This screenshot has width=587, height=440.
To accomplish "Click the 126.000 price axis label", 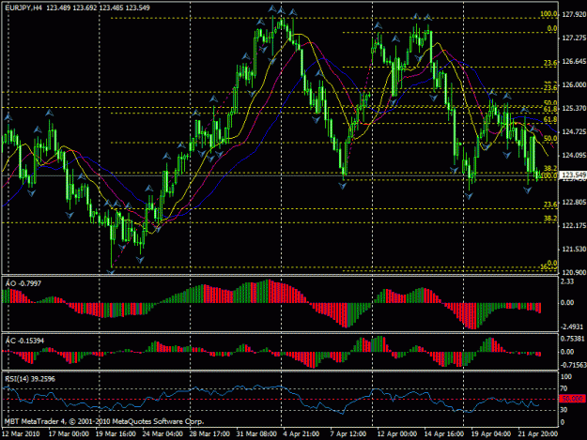I will (574, 84).
